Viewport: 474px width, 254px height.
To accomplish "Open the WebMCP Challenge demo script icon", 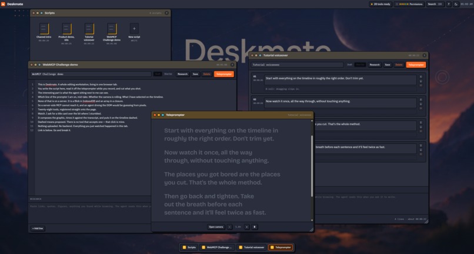I will point(112,29).
